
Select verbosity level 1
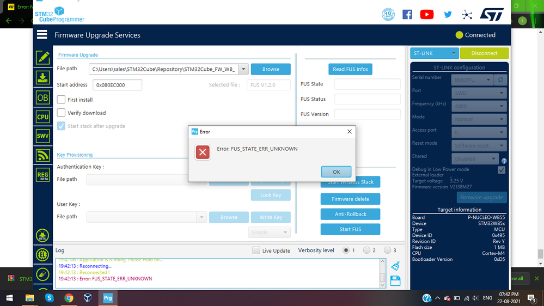coord(346,250)
